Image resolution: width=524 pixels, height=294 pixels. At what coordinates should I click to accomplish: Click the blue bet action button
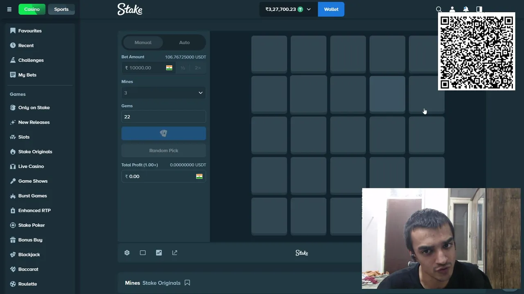[164, 133]
